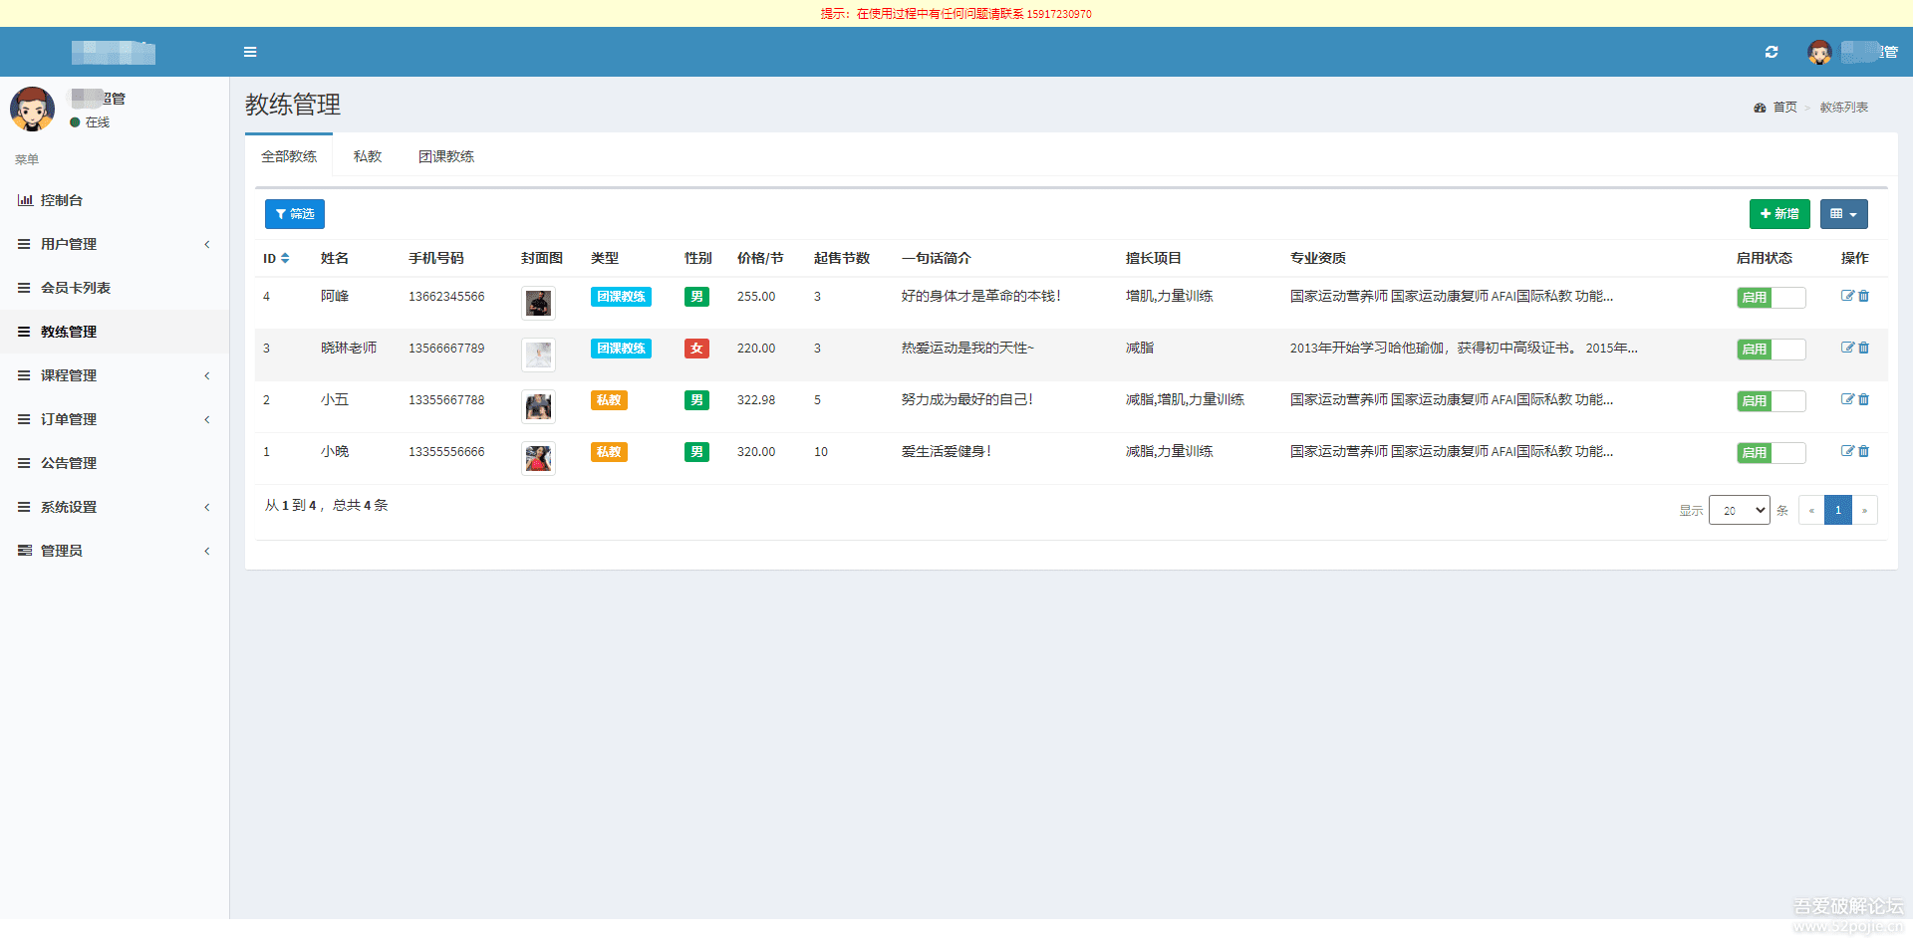
Task: Click the hamburger sidebar toggle icon
Action: point(250,52)
